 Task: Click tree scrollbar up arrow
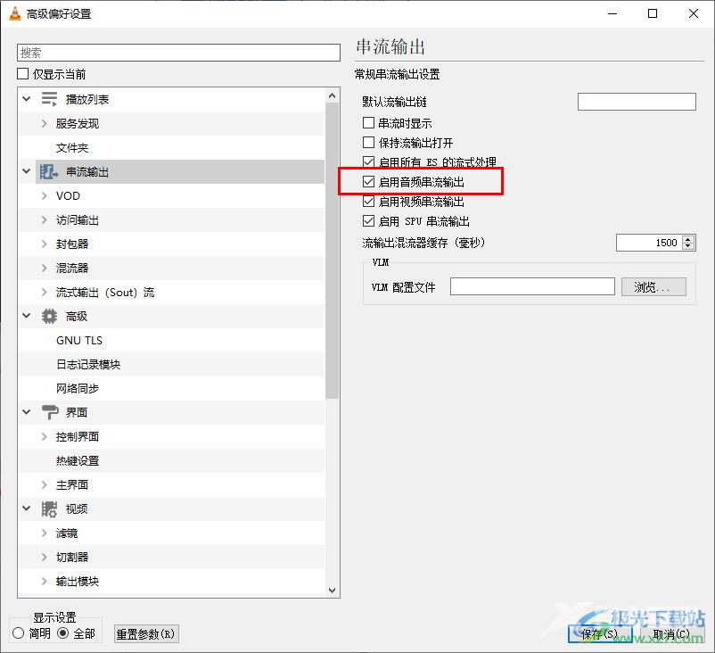coord(332,95)
